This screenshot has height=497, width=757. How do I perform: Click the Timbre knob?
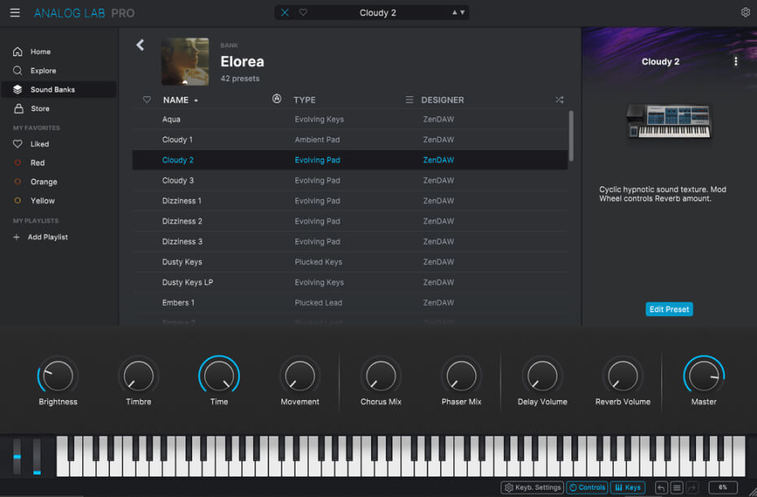pos(138,376)
